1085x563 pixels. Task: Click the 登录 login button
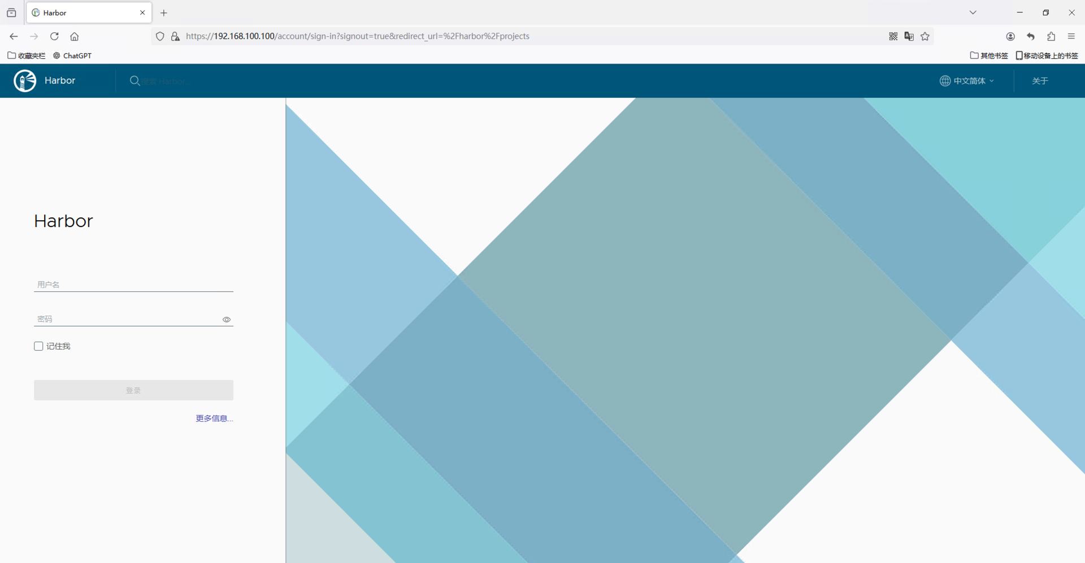click(x=133, y=390)
